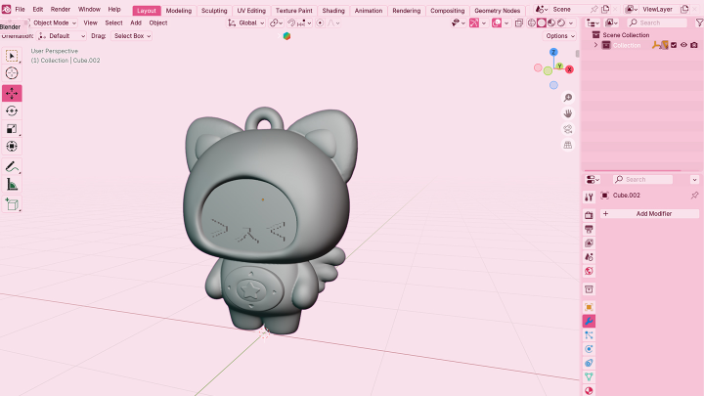704x396 pixels.
Task: Open the pivot point dropdown
Action: tap(276, 22)
